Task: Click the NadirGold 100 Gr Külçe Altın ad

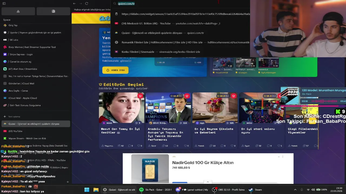Action: (203, 163)
